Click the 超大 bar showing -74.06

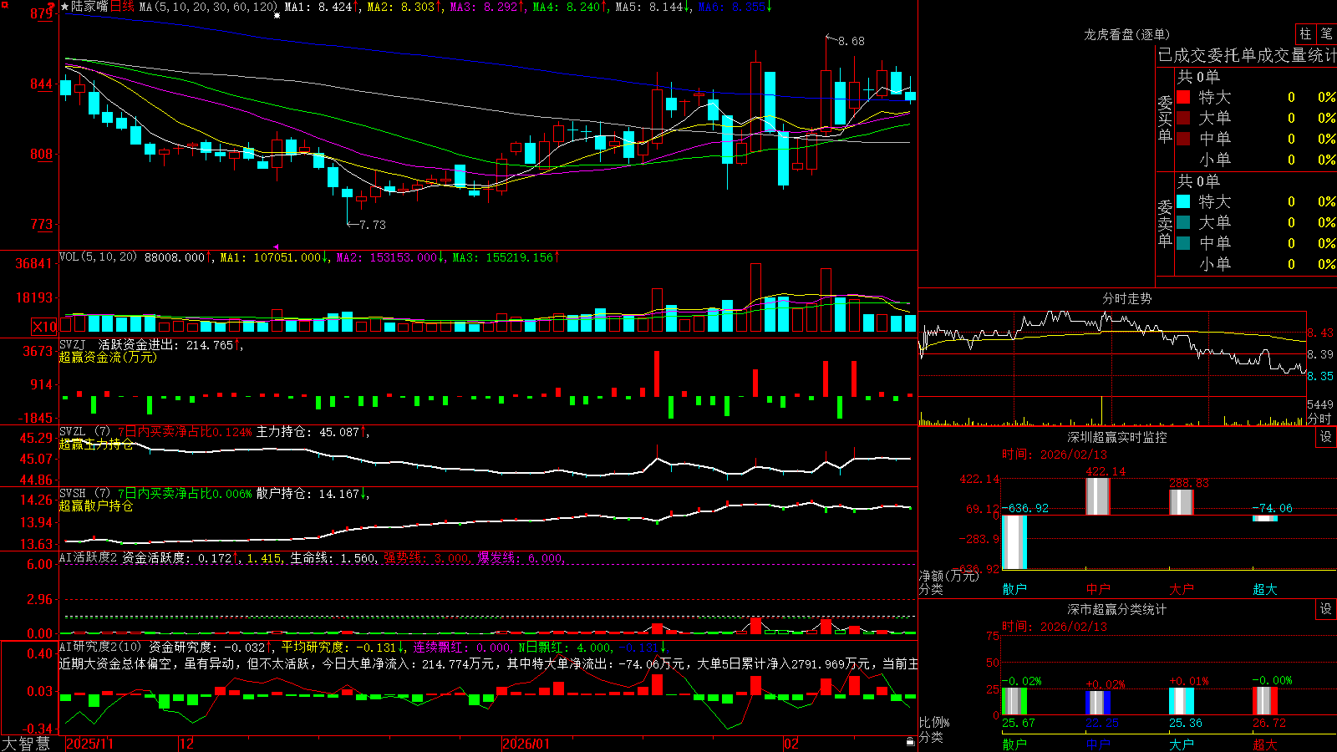[x=1265, y=518]
